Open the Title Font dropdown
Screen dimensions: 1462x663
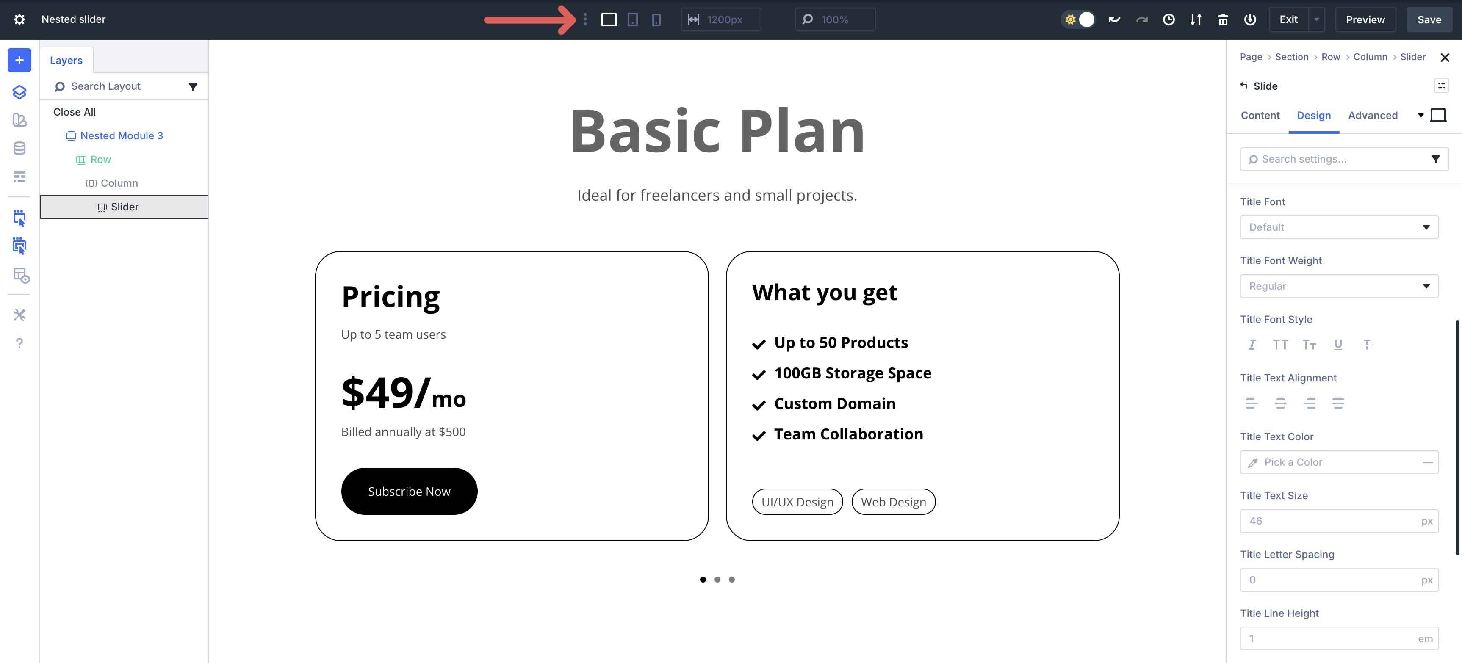[x=1339, y=227]
